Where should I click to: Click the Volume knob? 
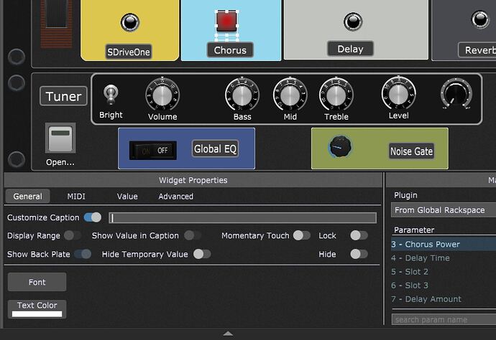162,95
